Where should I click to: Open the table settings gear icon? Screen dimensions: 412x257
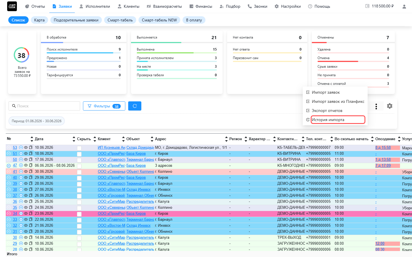390,106
